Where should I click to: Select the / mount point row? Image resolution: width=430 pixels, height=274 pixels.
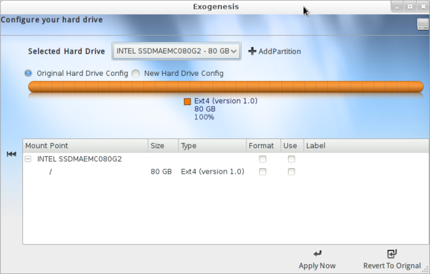226,172
